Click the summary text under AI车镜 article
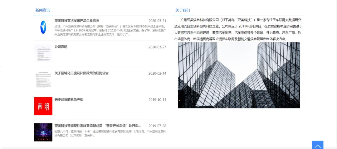 pos(110,133)
